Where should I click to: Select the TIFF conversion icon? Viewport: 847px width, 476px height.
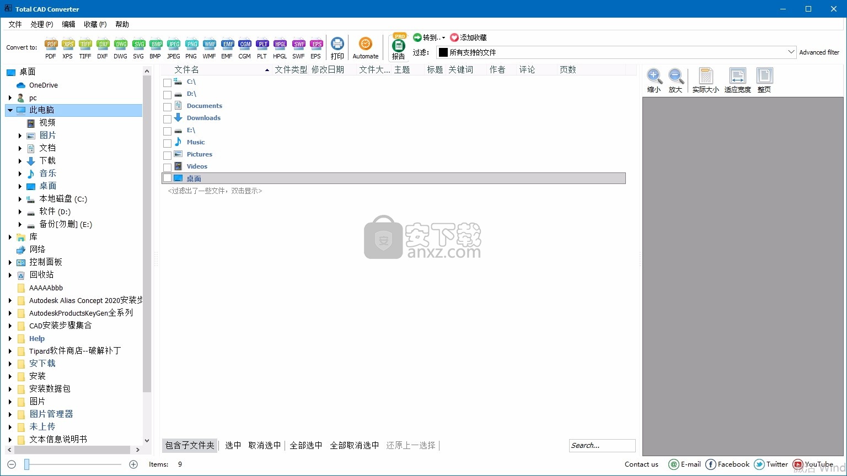pyautogui.click(x=85, y=48)
